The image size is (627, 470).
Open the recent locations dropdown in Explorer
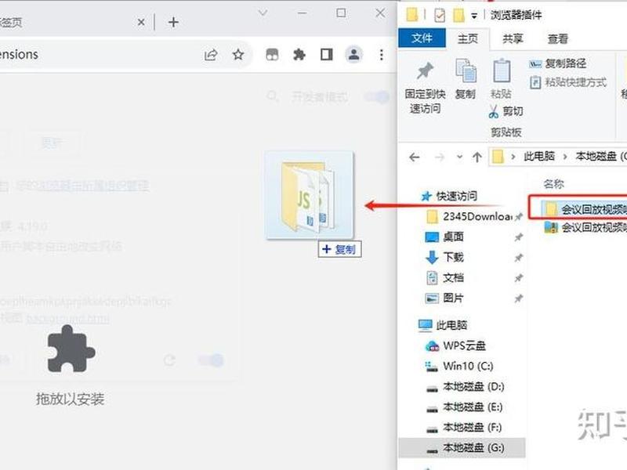[460, 157]
